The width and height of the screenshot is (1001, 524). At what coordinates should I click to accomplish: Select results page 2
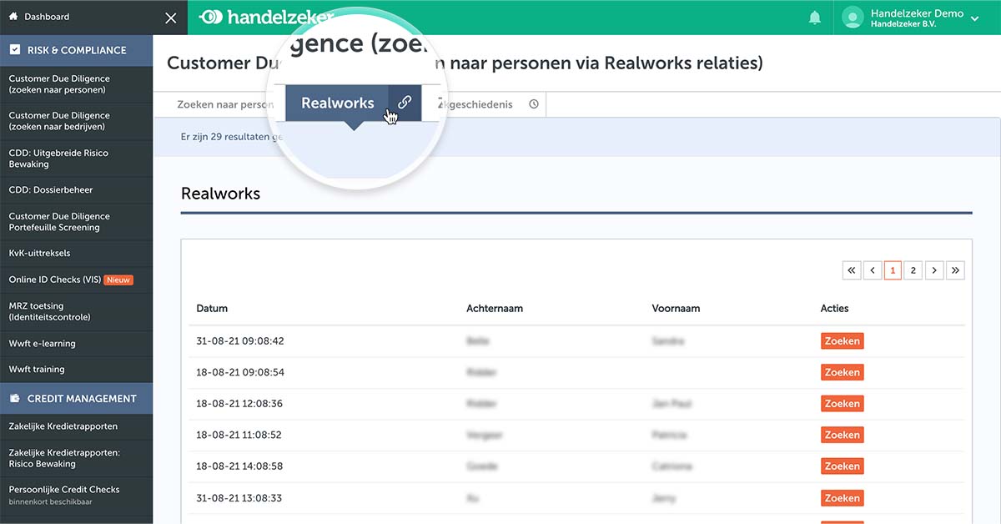point(913,270)
